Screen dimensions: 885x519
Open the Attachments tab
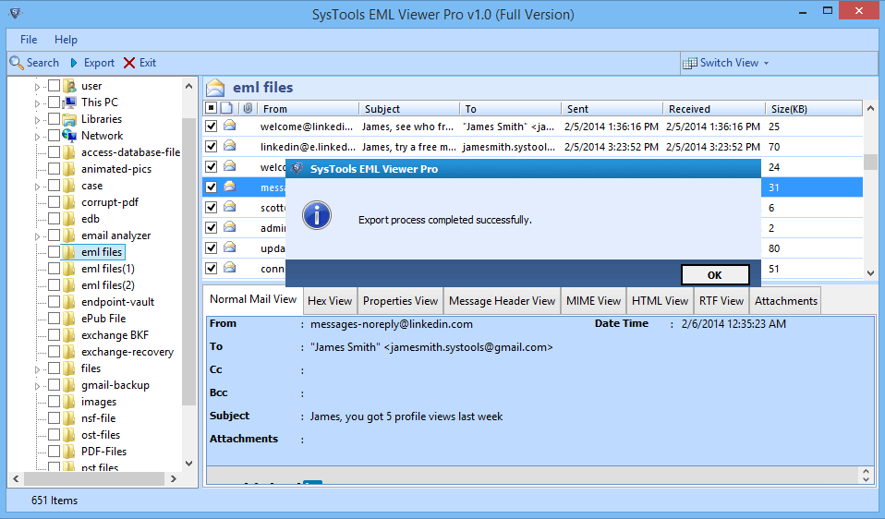pos(785,301)
